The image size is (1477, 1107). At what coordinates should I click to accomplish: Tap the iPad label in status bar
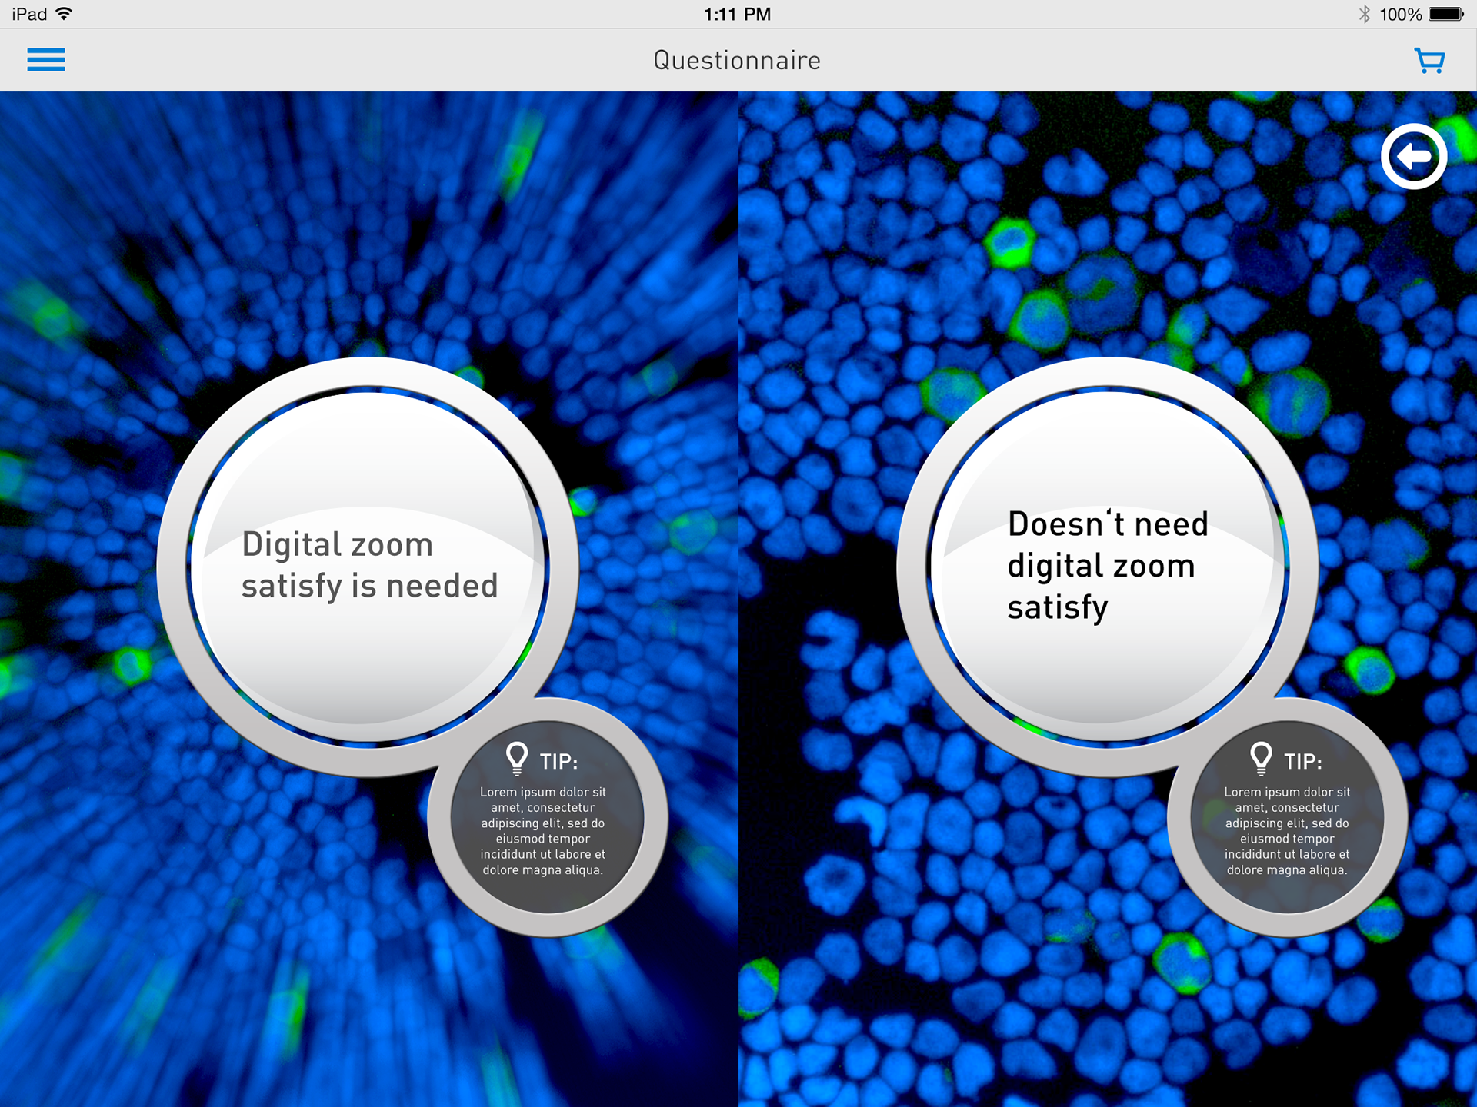pyautogui.click(x=29, y=14)
